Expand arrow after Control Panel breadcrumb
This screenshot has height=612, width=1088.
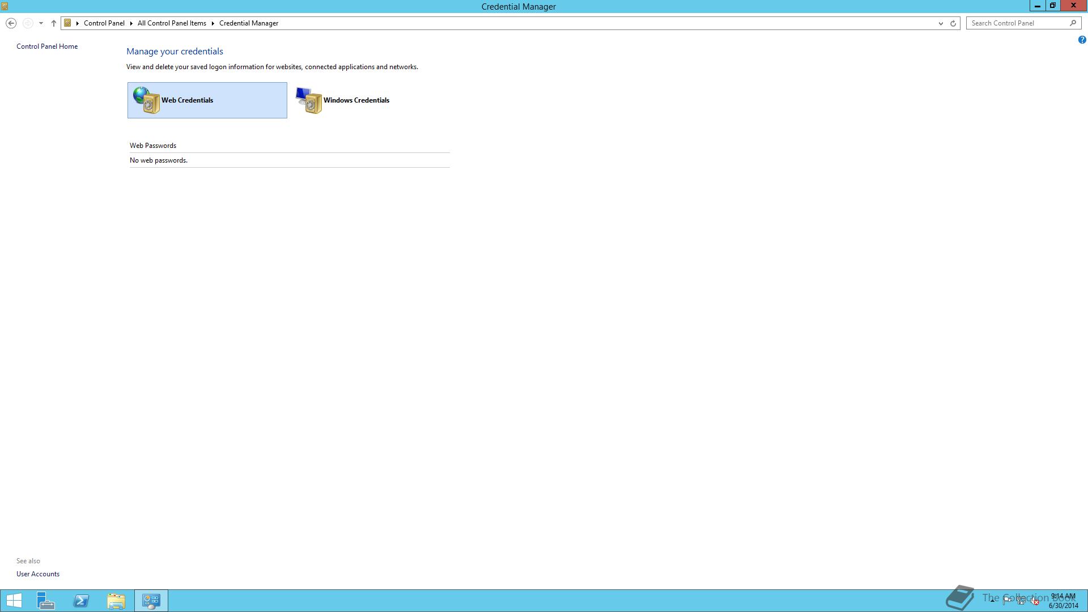tap(131, 23)
